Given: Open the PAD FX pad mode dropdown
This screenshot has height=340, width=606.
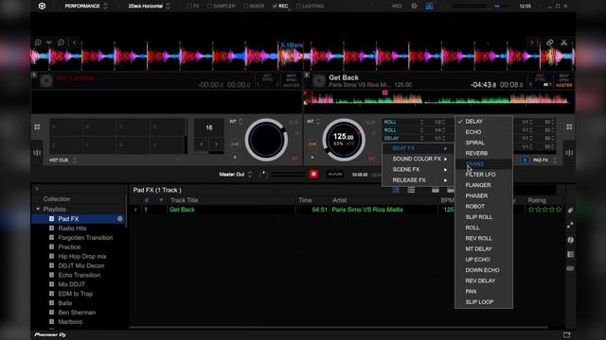Looking at the screenshot, I should (544, 160).
